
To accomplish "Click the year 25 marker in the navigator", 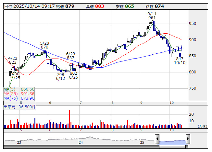I will (x=142, y=142).
